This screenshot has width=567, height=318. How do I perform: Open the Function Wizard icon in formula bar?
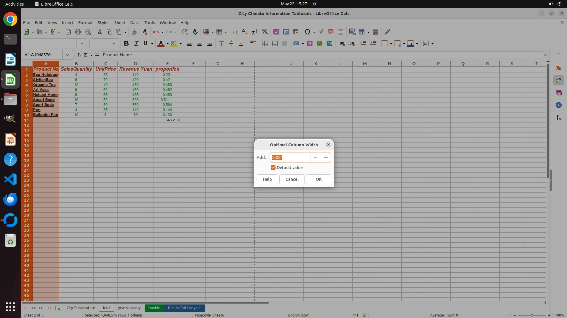[x=79, y=55]
